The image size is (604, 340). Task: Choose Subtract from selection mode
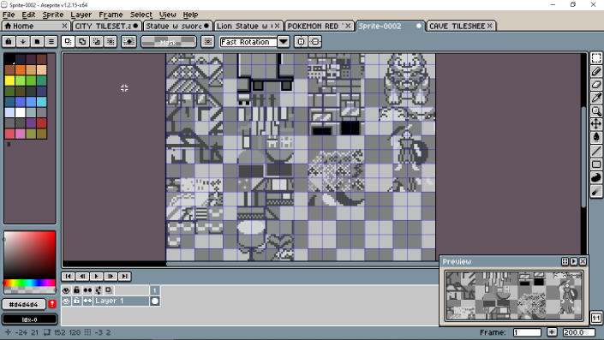pos(96,41)
